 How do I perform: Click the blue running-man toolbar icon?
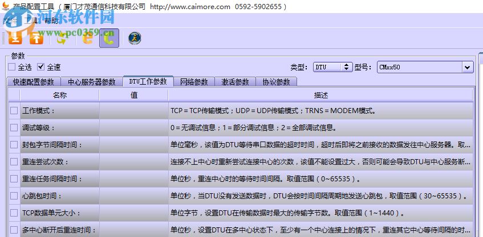click(x=135, y=38)
